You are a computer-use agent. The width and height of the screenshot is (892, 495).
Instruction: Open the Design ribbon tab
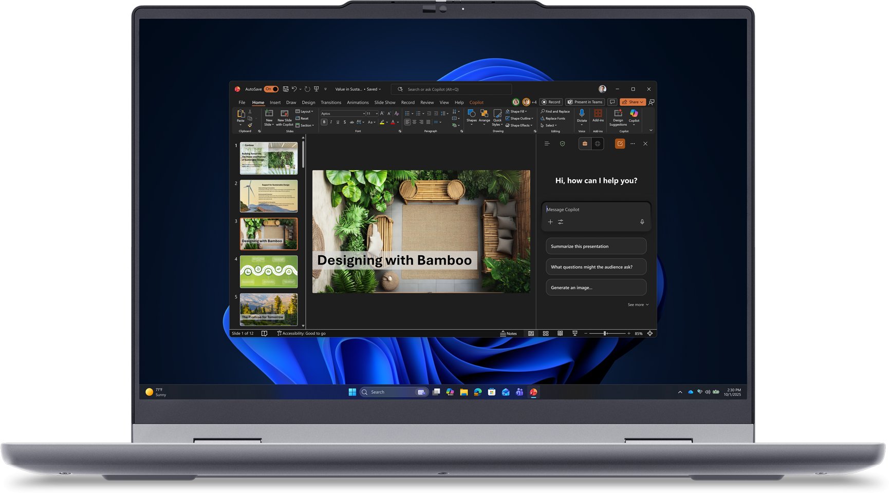coord(308,103)
